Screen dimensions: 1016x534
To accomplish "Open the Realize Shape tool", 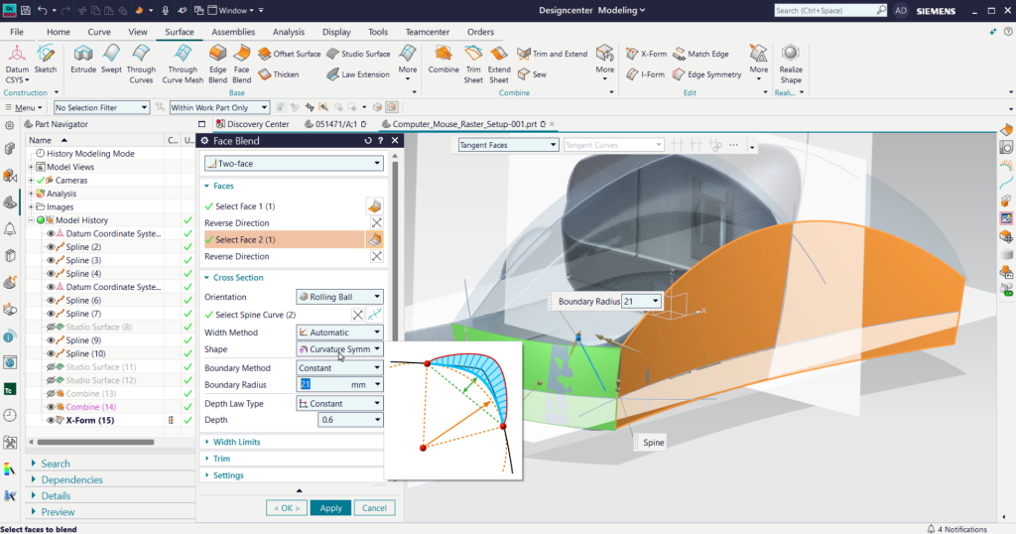I will click(791, 64).
